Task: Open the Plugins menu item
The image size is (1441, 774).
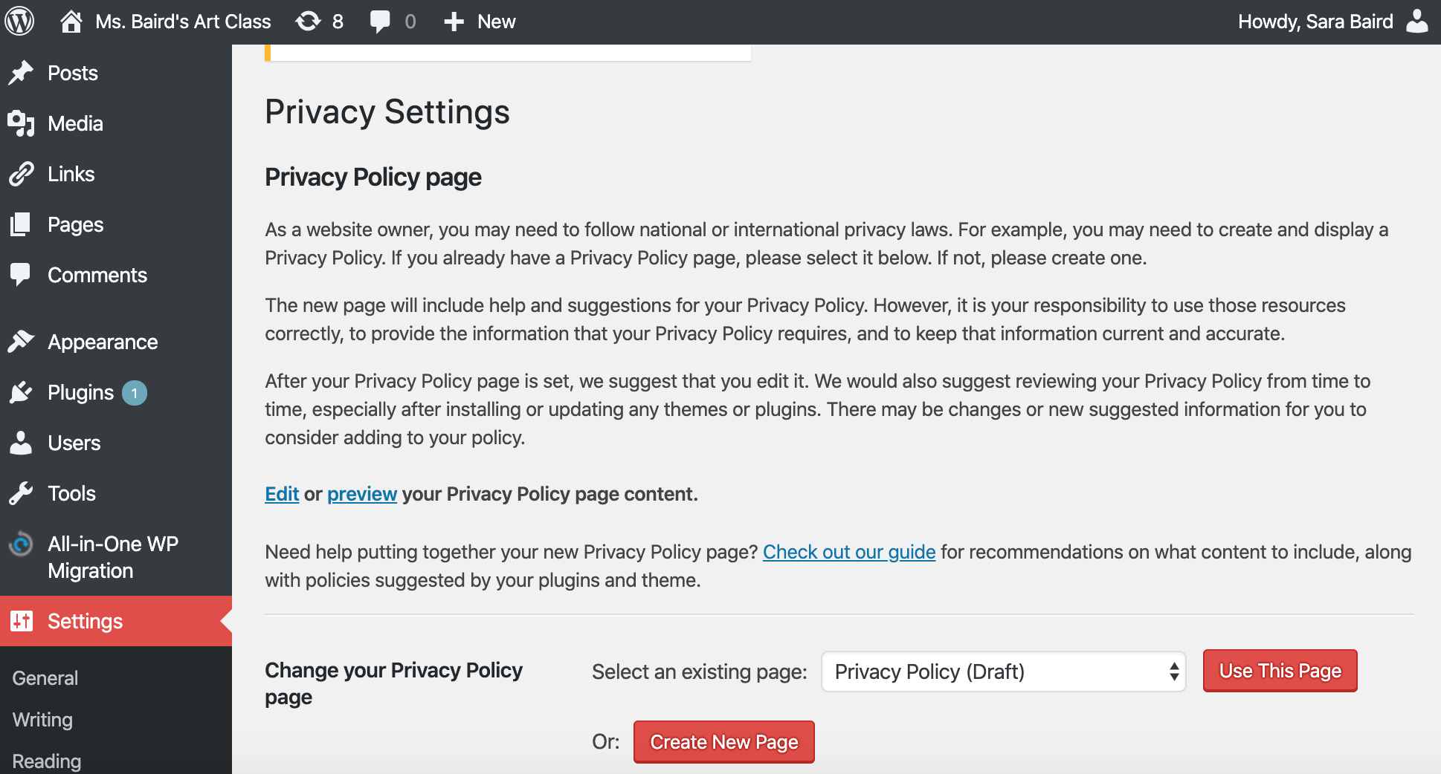Action: [x=80, y=392]
